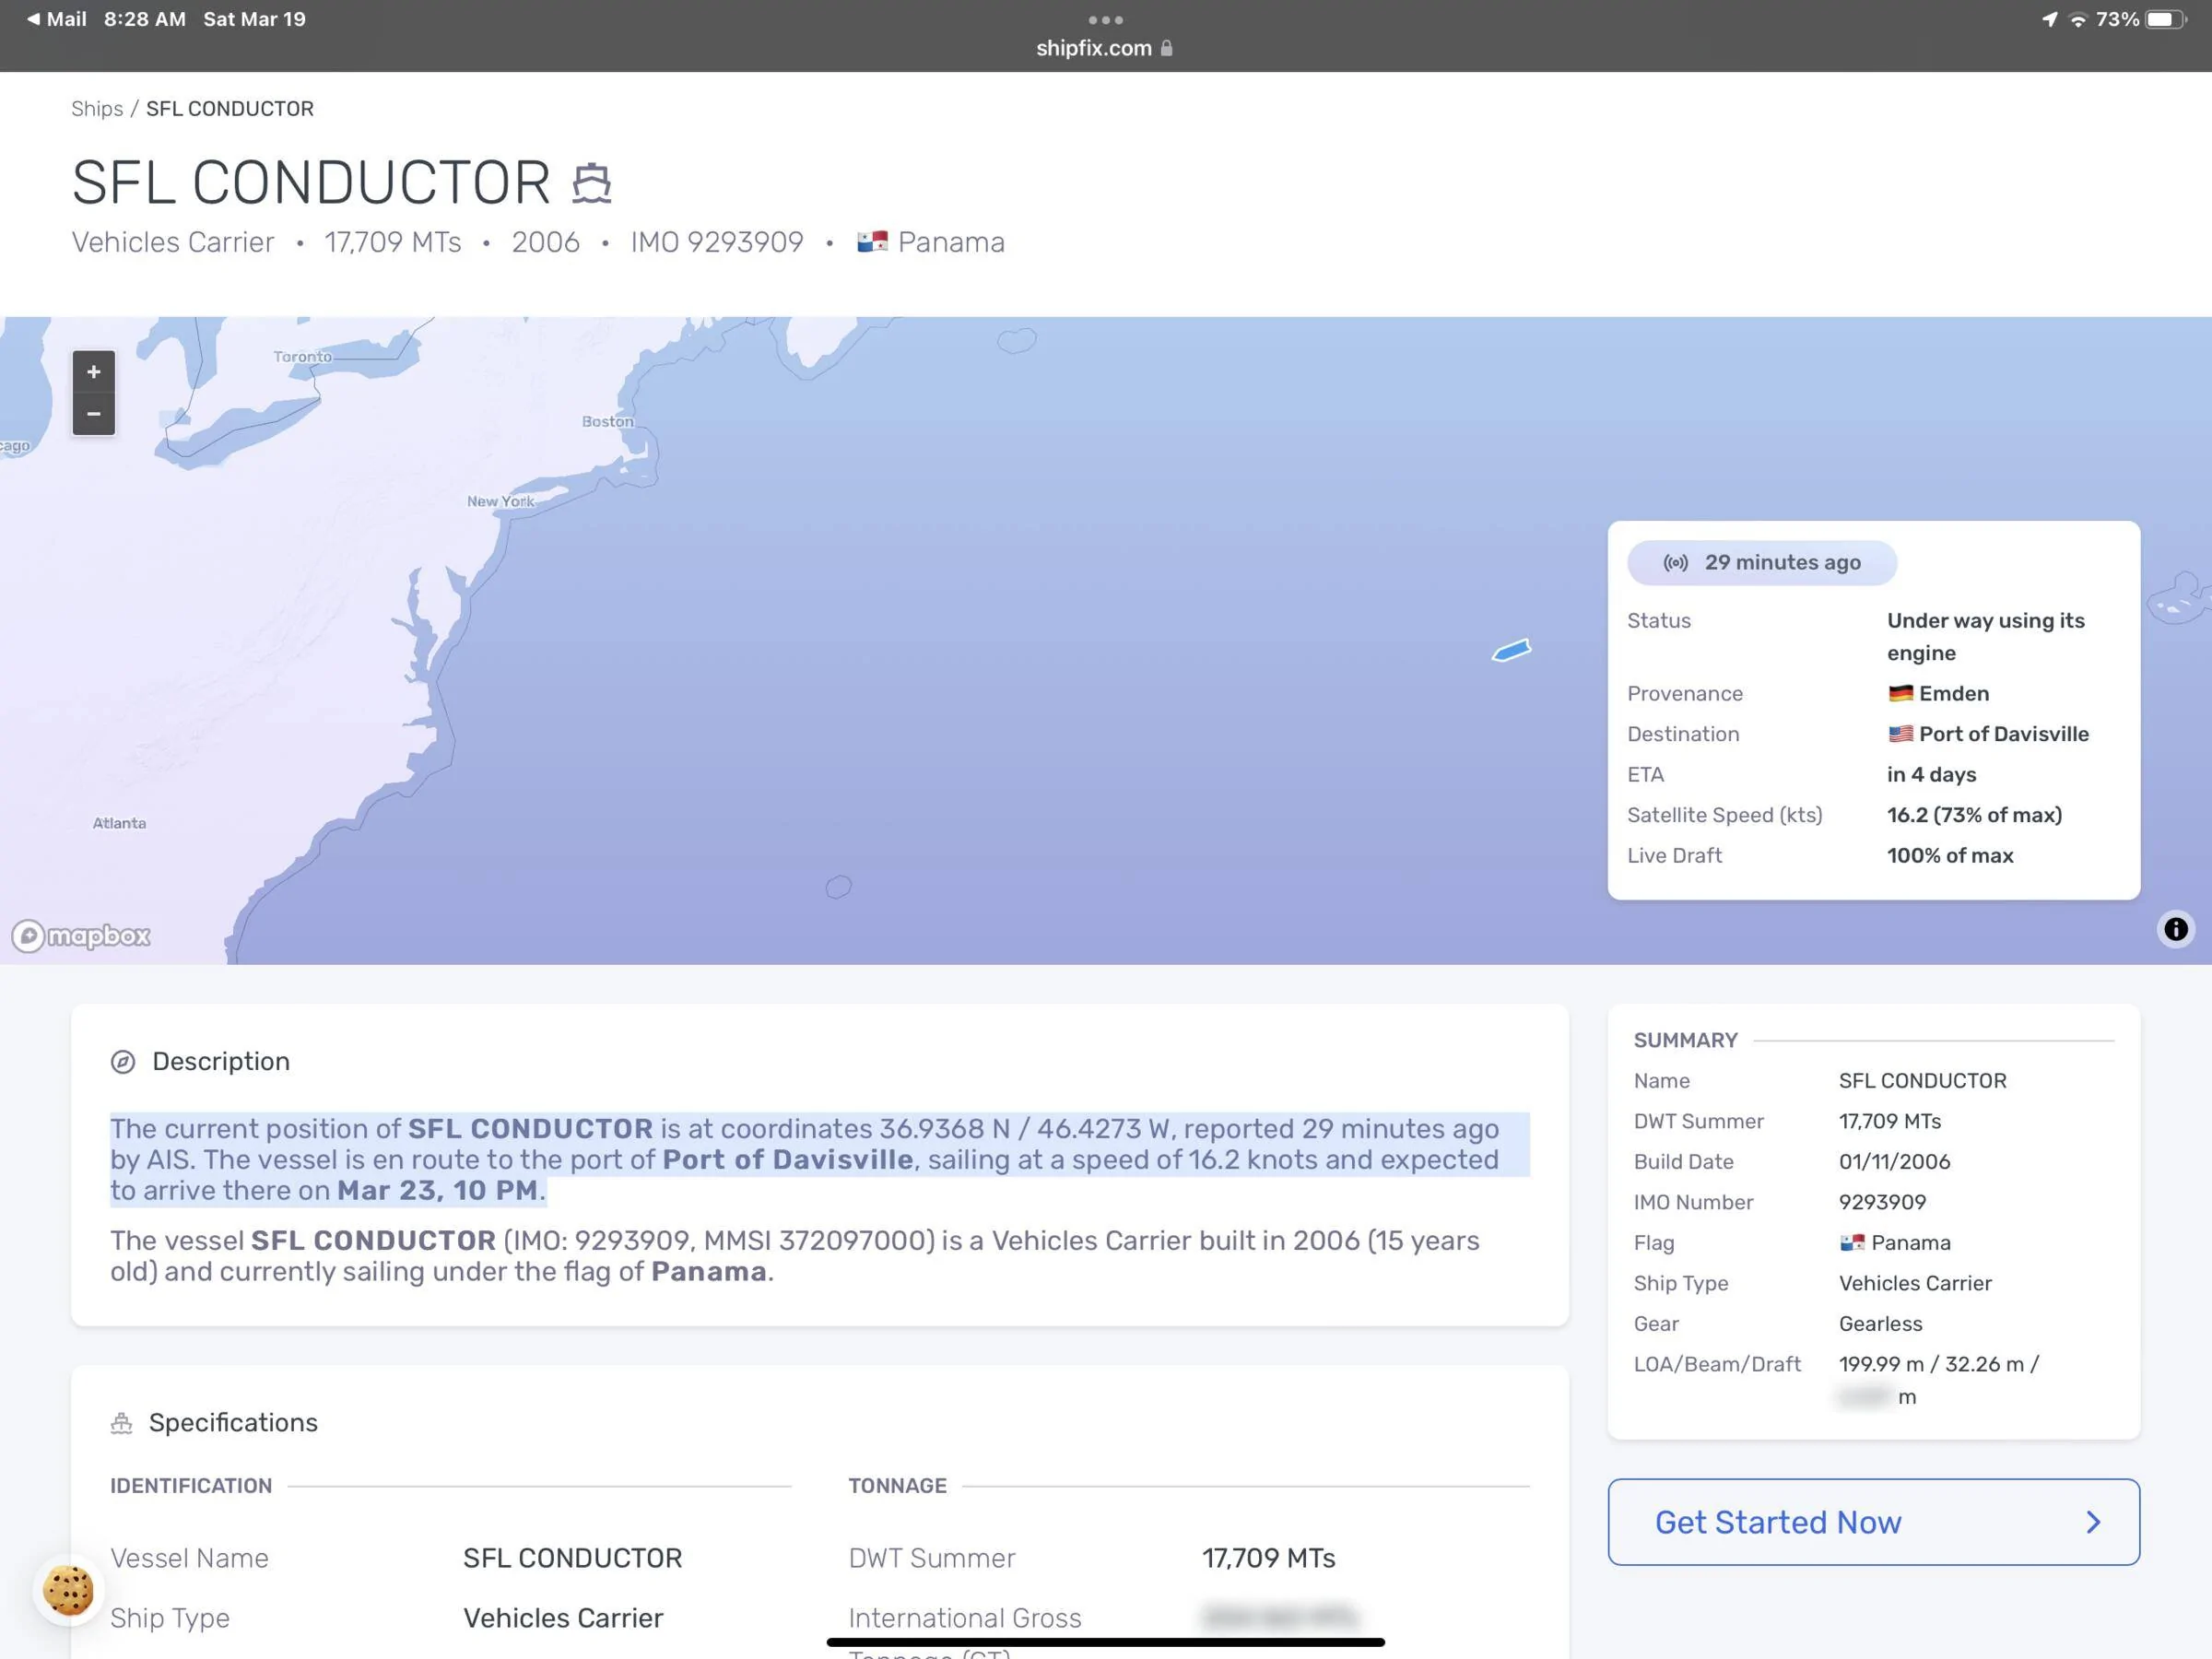Image resolution: width=2212 pixels, height=1659 pixels.
Task: Click the Atlanta label on the map
Action: (119, 823)
